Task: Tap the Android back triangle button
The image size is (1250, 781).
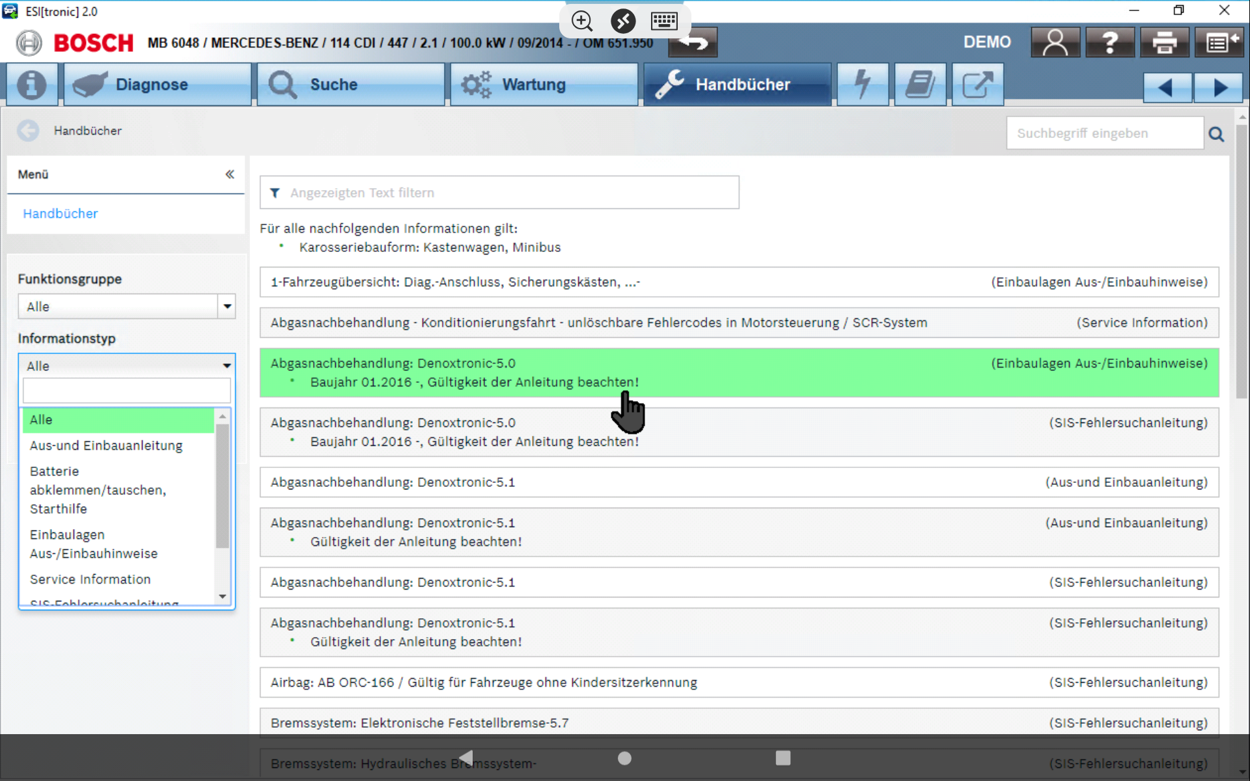Action: (x=465, y=758)
